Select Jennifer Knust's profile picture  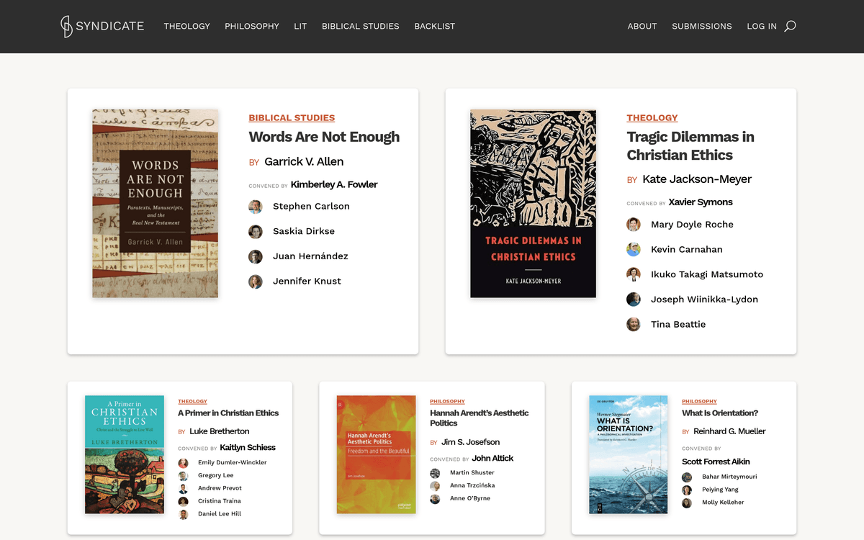click(256, 282)
